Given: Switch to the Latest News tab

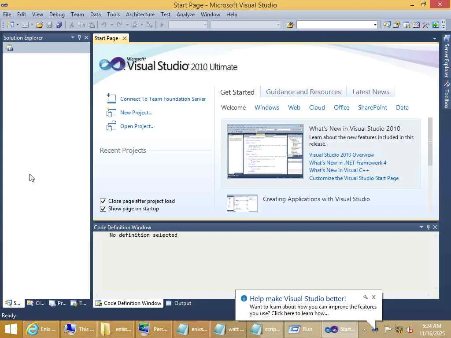Looking at the screenshot, I should click(x=371, y=92).
